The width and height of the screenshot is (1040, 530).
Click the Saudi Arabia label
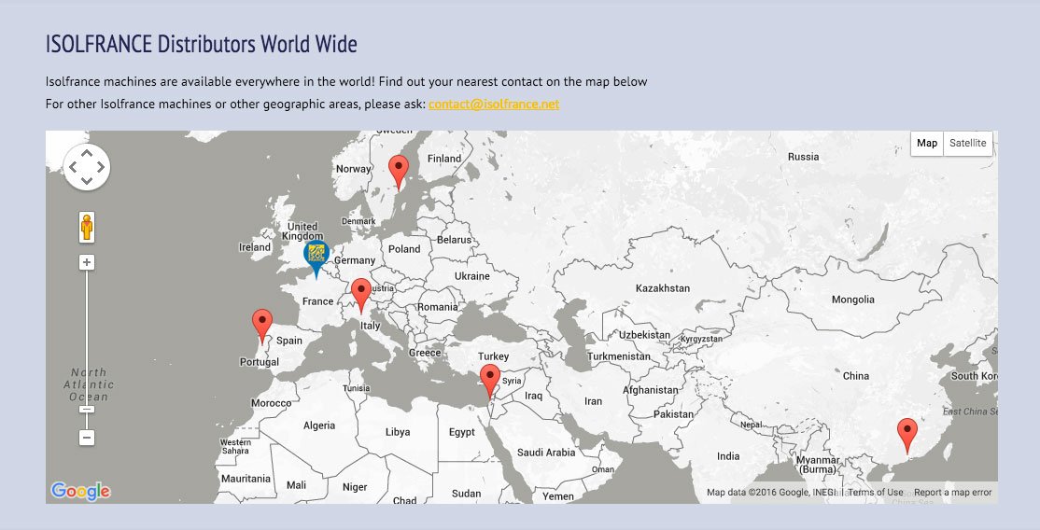(x=546, y=453)
